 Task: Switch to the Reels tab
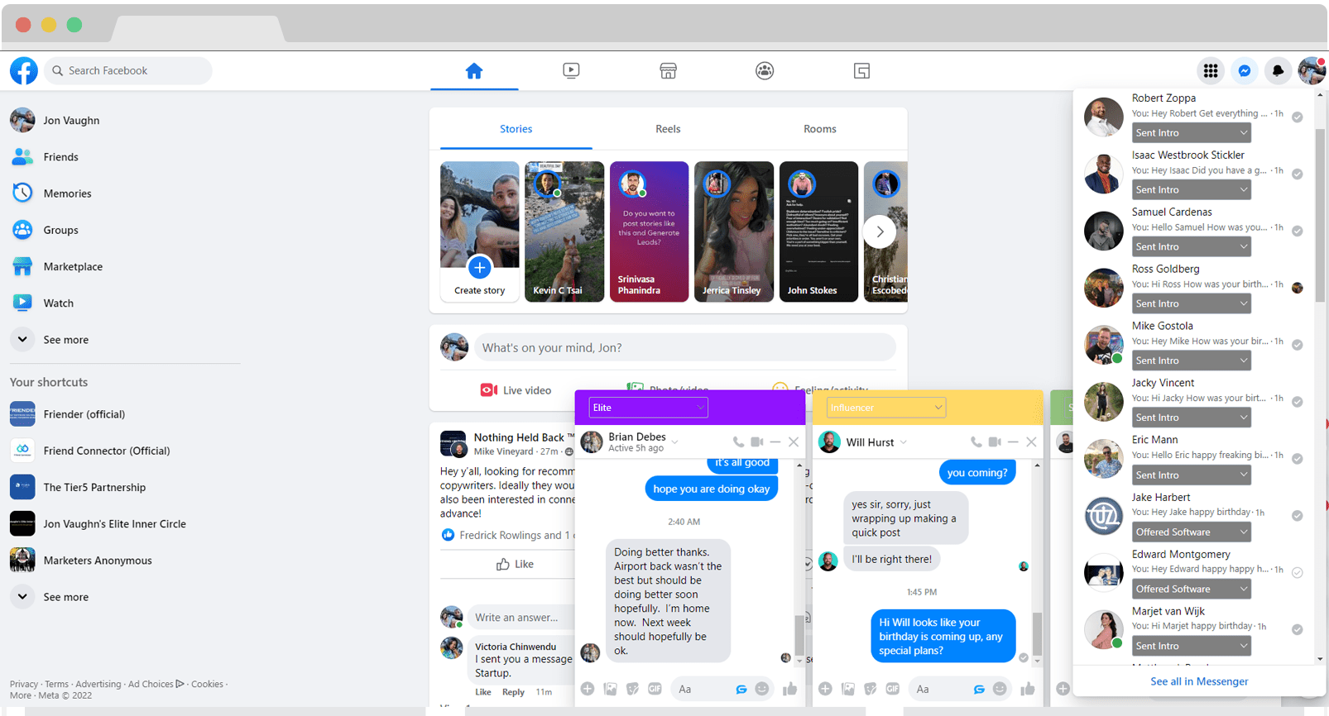[668, 129]
